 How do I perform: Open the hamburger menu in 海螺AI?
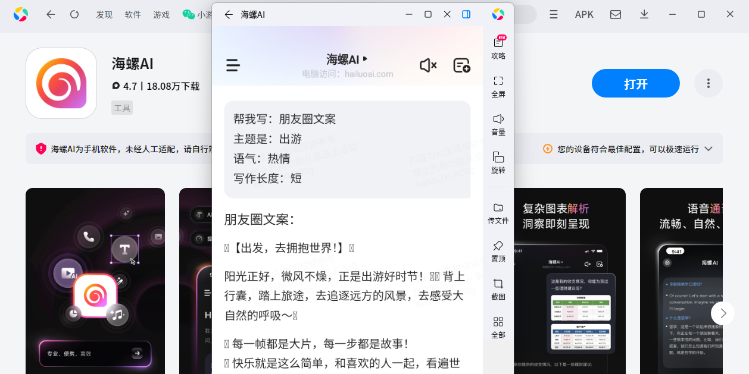tap(233, 65)
